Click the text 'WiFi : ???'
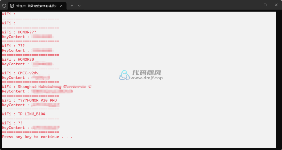This screenshot has width=282, height=150. pyautogui.click(x=13, y=46)
